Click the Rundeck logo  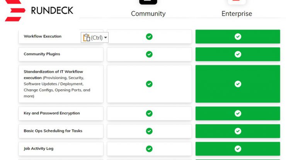(x=39, y=10)
